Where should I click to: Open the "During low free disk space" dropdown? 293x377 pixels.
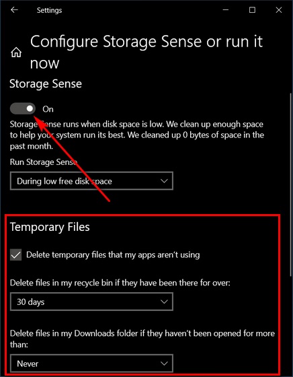pyautogui.click(x=91, y=181)
